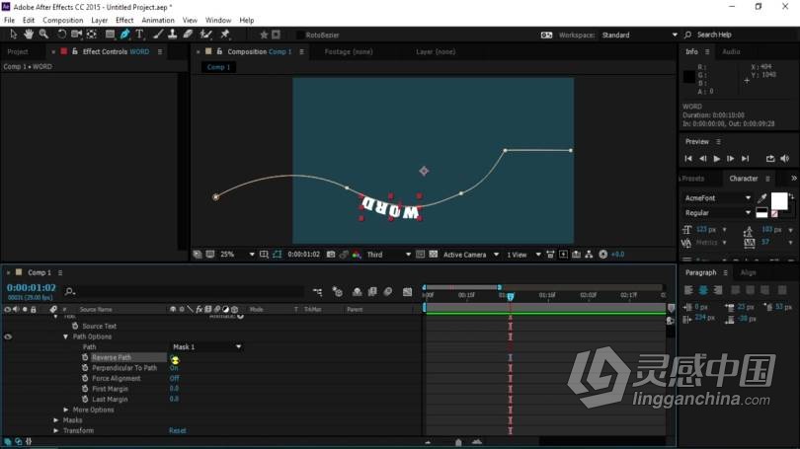Select the Brush tool
Viewport: 800px width, 449px height.
pyautogui.click(x=157, y=35)
